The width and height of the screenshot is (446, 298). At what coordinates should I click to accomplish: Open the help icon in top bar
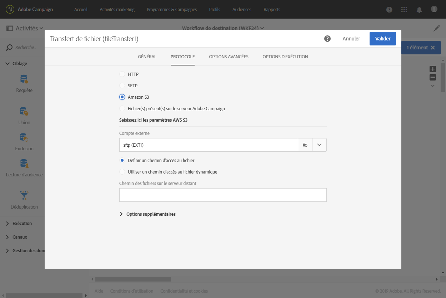click(390, 10)
